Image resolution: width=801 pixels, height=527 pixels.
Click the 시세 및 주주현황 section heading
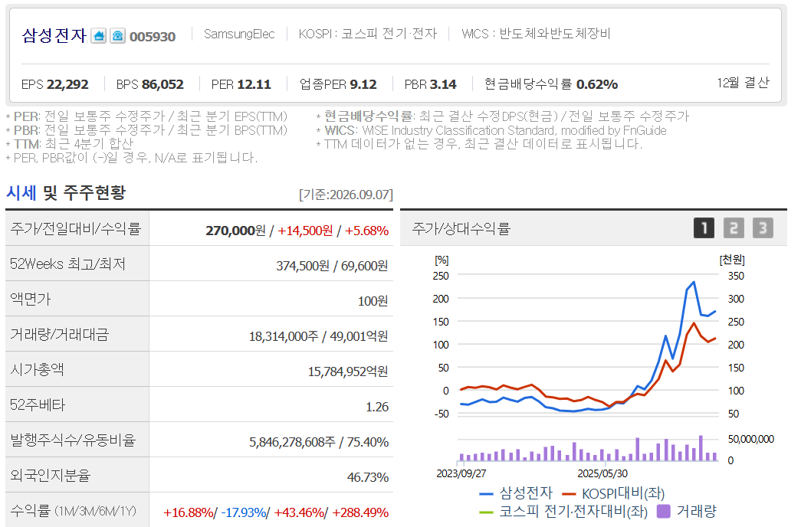pyautogui.click(x=65, y=192)
